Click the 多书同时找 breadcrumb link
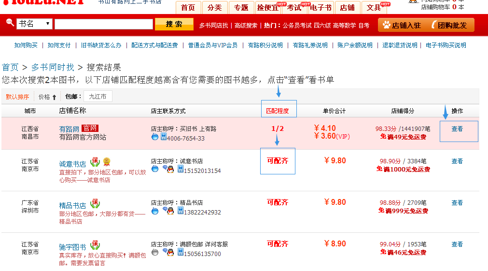488x271 pixels. tap(53, 67)
